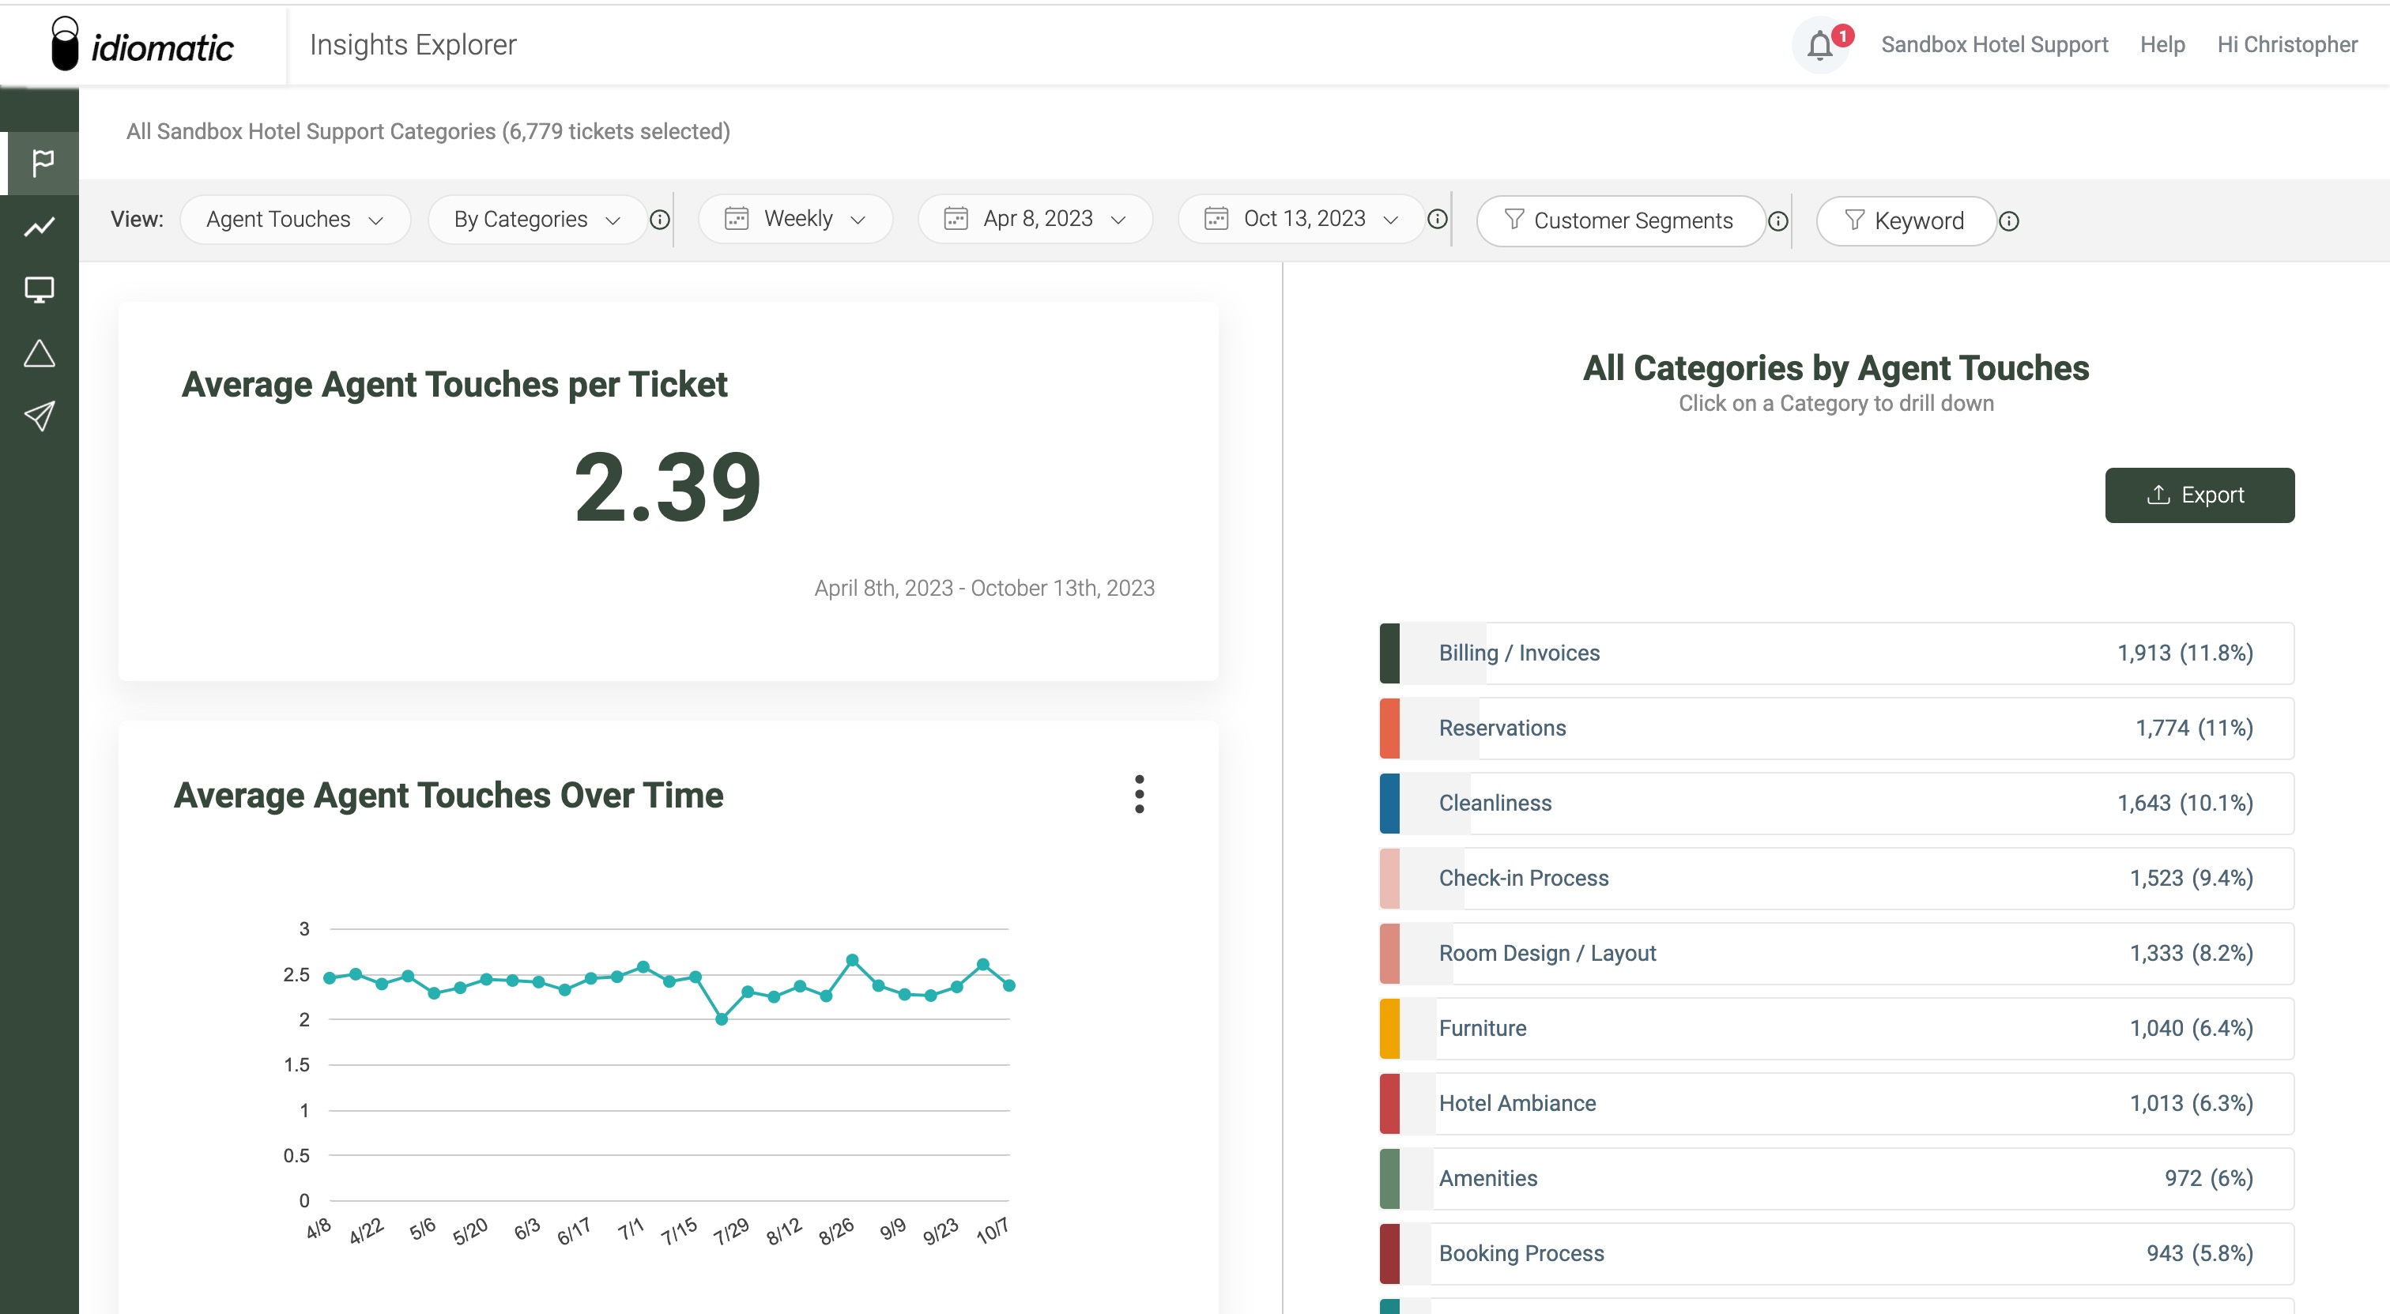Open the chart's three-dot options menu
This screenshot has height=1314, width=2390.
tap(1140, 795)
